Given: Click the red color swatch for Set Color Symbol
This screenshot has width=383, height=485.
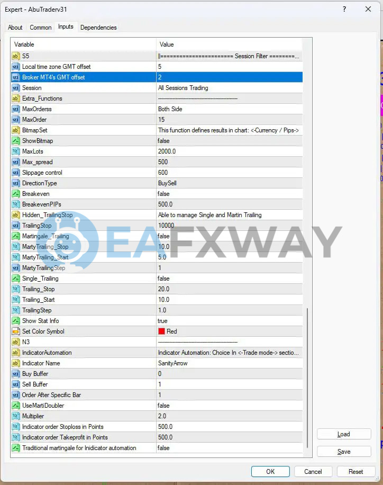Looking at the screenshot, I should [161, 331].
